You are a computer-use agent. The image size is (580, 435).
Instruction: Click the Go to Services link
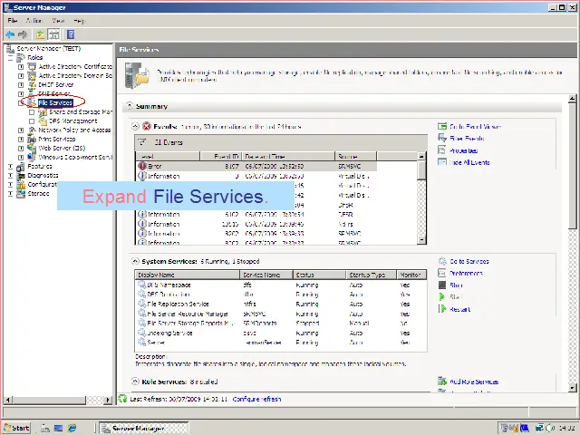pyautogui.click(x=469, y=262)
